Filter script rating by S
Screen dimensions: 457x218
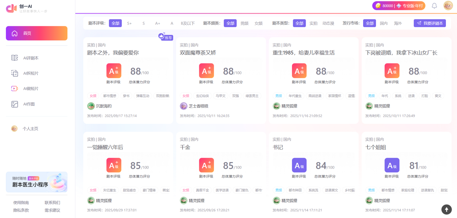(x=144, y=23)
